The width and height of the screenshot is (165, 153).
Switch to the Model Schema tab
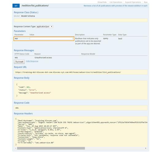(x=28, y=16)
